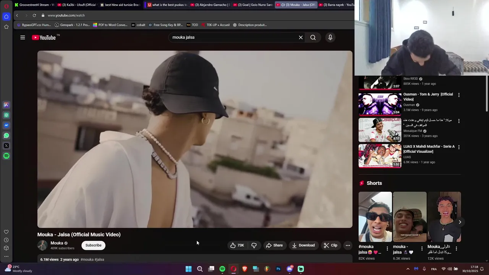Screen dimensions: 489x275
Task: Open options for 'LUAS X Mahdi Machfar' video
Action: click(x=459, y=147)
